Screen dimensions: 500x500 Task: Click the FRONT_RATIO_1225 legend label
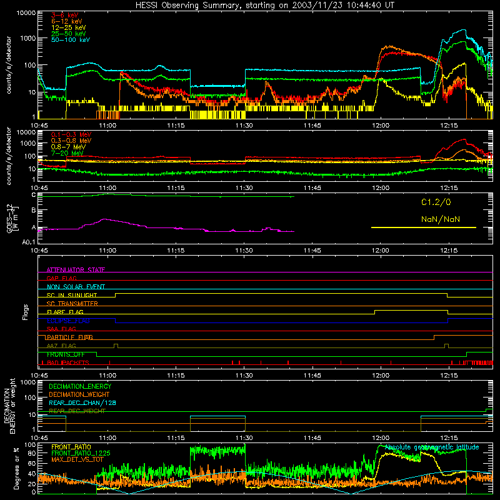81,453
